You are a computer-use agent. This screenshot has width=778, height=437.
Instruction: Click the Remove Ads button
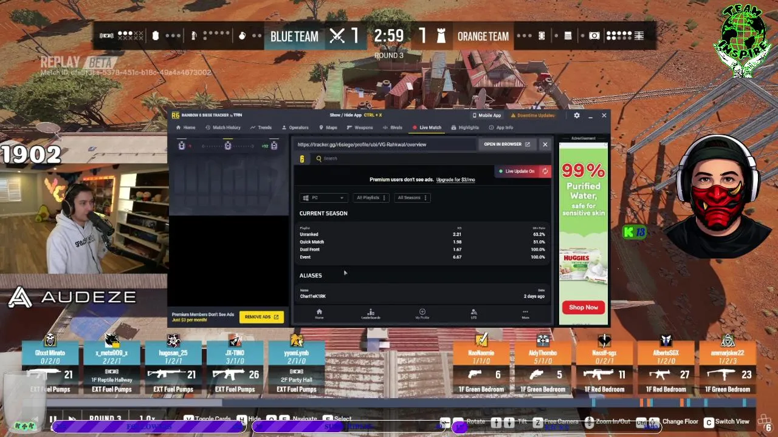click(261, 317)
